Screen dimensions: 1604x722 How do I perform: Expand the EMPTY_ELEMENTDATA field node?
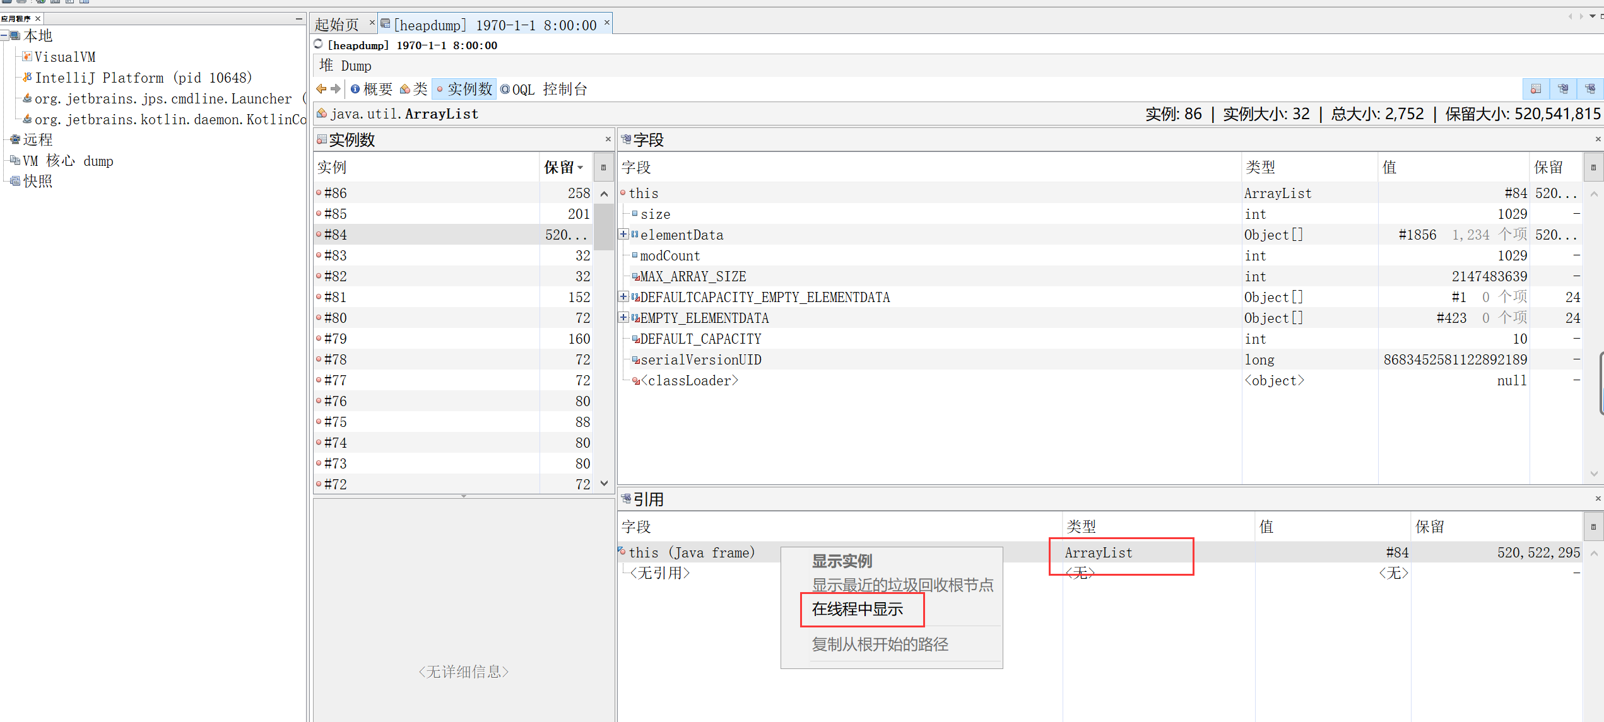[x=623, y=317]
